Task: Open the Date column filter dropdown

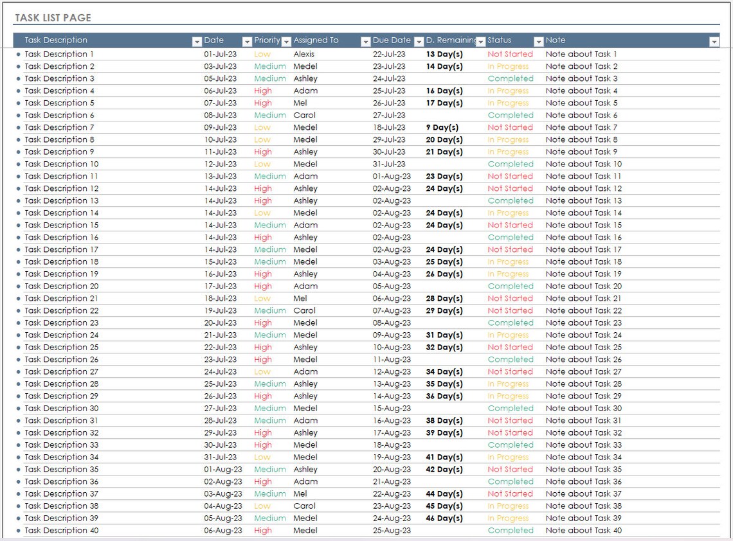Action: pyautogui.click(x=247, y=40)
